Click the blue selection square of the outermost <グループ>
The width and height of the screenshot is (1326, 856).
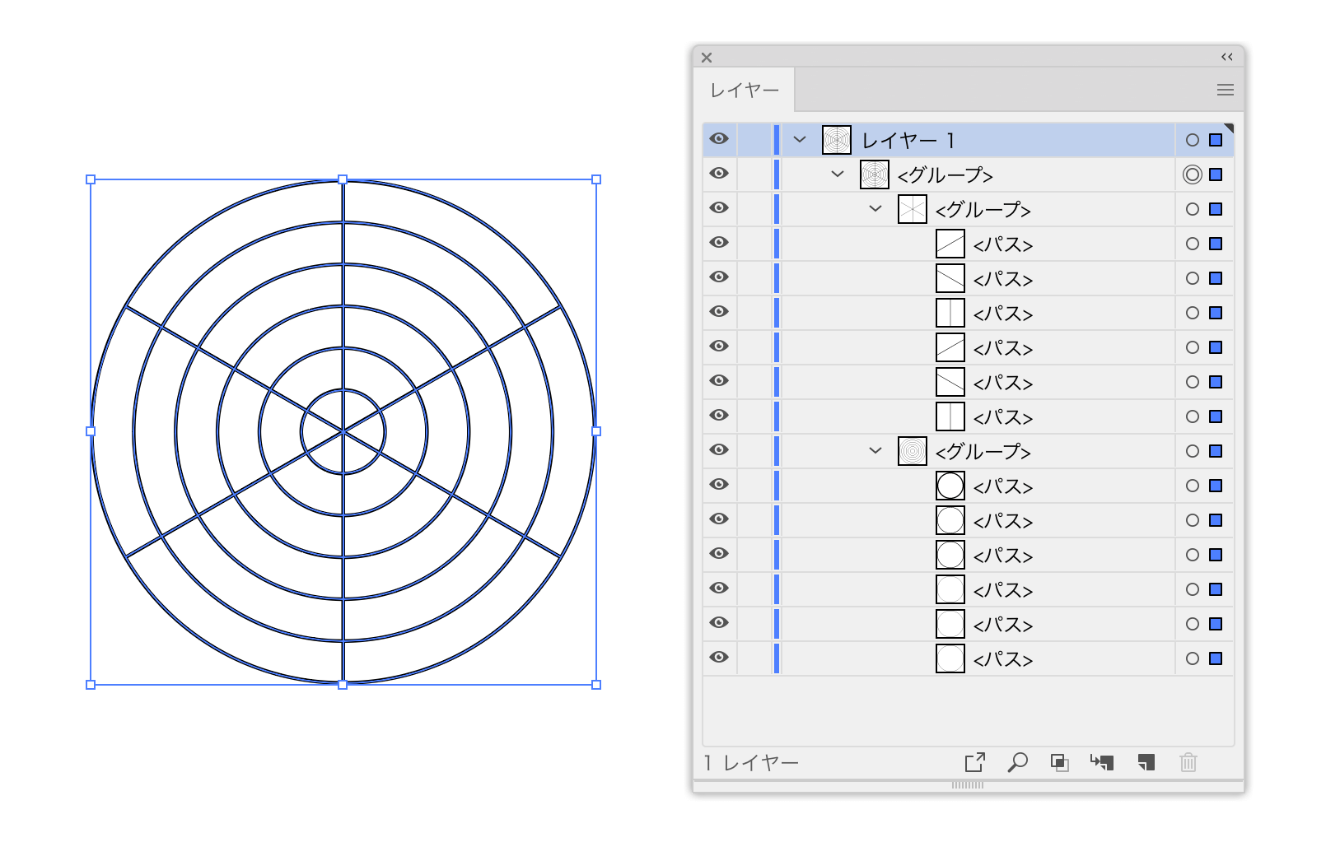[1216, 174]
